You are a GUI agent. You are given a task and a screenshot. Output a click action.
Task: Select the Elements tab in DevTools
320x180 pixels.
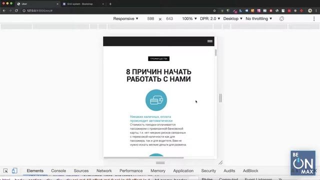(x=35, y=171)
